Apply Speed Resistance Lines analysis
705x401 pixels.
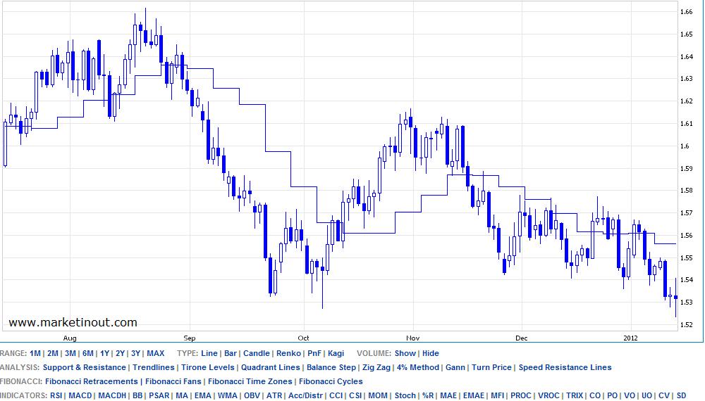pos(565,367)
